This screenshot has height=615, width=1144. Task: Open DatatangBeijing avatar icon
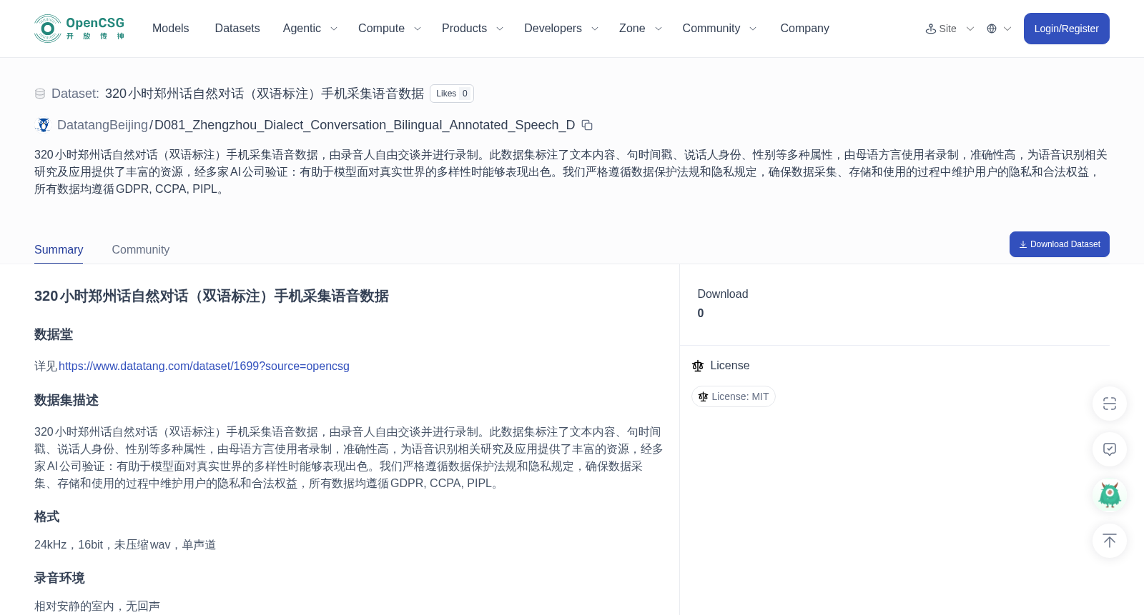(44, 125)
